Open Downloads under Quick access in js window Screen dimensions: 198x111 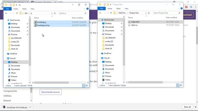click(15, 27)
